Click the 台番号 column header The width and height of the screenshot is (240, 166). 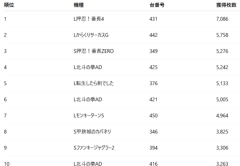(x=157, y=5)
